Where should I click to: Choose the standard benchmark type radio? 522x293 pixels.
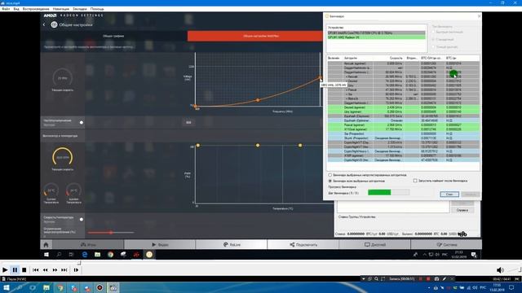pos(433,40)
